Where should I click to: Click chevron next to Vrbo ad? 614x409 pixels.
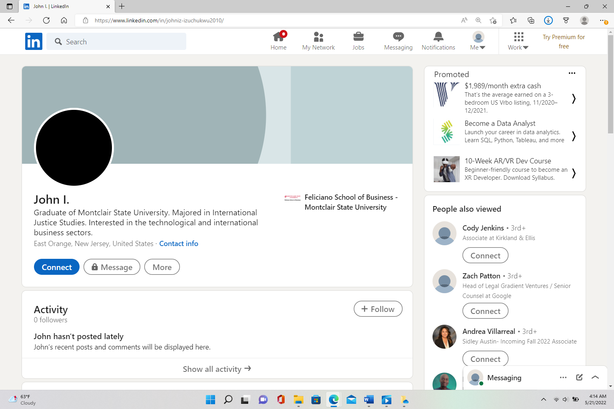(574, 98)
